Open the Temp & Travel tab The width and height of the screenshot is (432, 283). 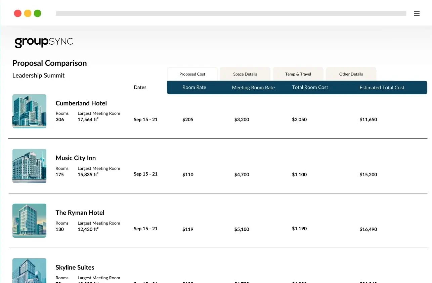point(298,74)
